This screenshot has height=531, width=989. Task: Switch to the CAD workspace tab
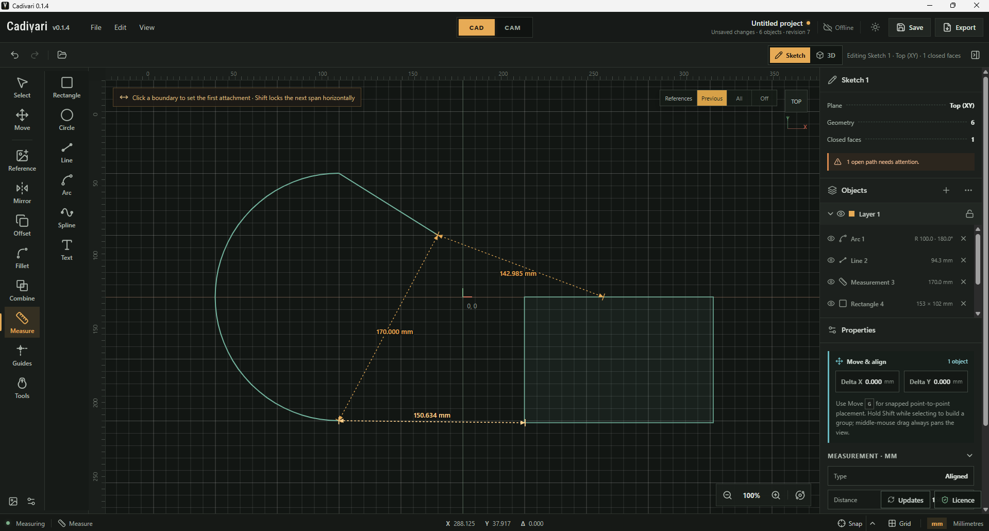pos(477,28)
